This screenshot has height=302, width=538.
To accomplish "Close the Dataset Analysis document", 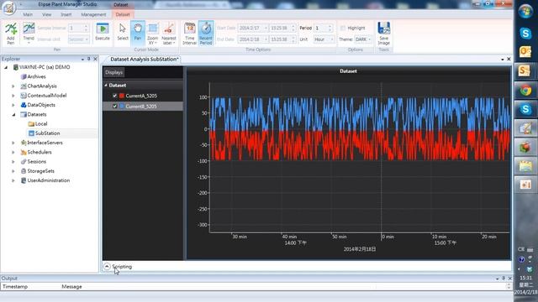I will click(x=509, y=60).
